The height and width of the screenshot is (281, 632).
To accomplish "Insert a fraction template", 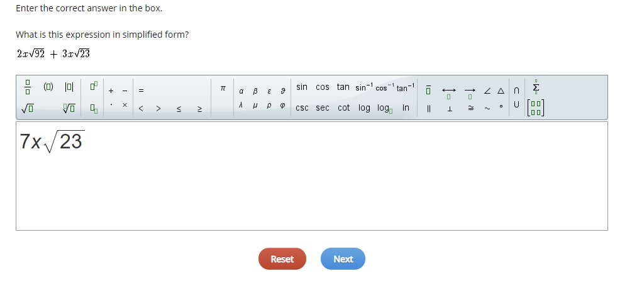I will [x=28, y=87].
